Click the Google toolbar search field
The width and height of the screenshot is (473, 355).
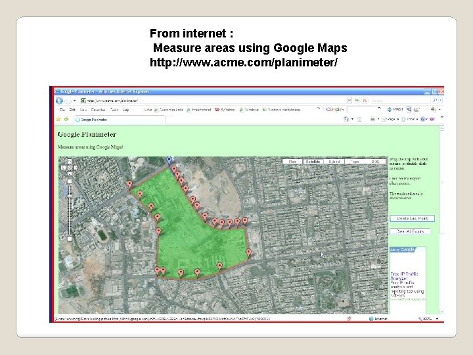[361, 110]
